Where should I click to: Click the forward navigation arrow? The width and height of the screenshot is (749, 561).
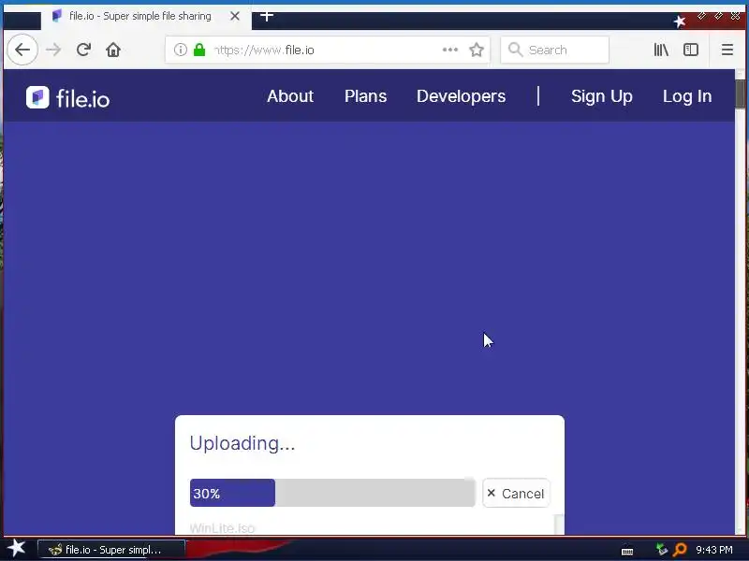pos(53,50)
